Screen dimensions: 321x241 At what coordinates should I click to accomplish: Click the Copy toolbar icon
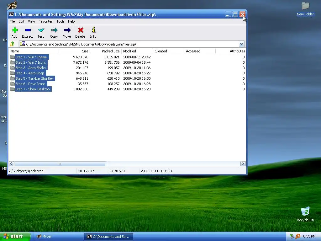54,30
